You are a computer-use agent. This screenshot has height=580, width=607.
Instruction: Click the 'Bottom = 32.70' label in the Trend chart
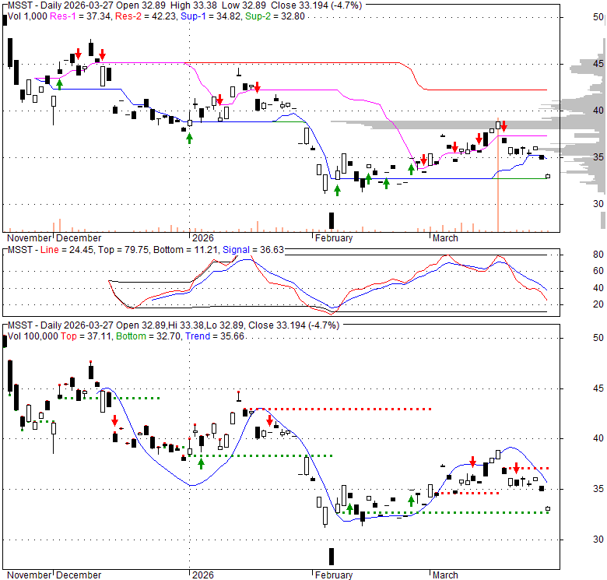(149, 336)
